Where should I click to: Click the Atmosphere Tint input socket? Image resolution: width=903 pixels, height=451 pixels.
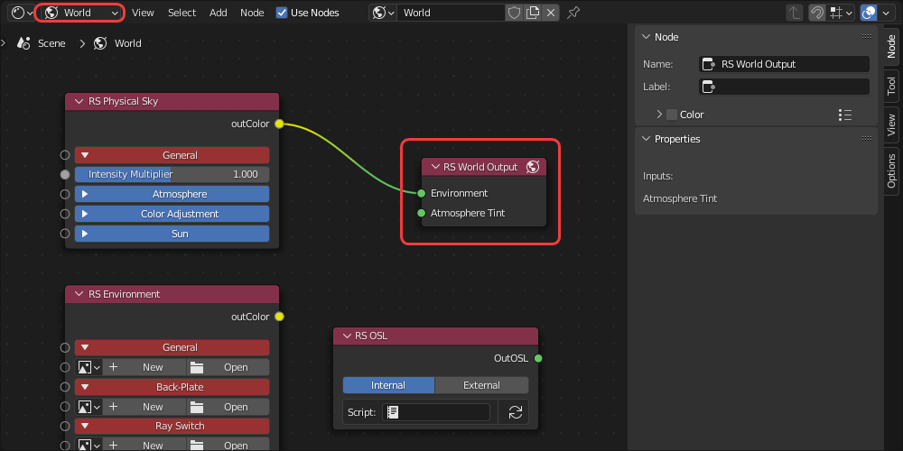(422, 213)
